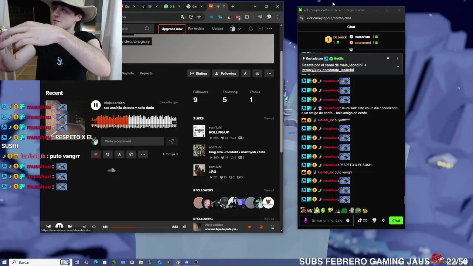This screenshot has width=473, height=266.
Task: Open the browser Extensions puzzle icon
Action: pyautogui.click(x=247, y=17)
